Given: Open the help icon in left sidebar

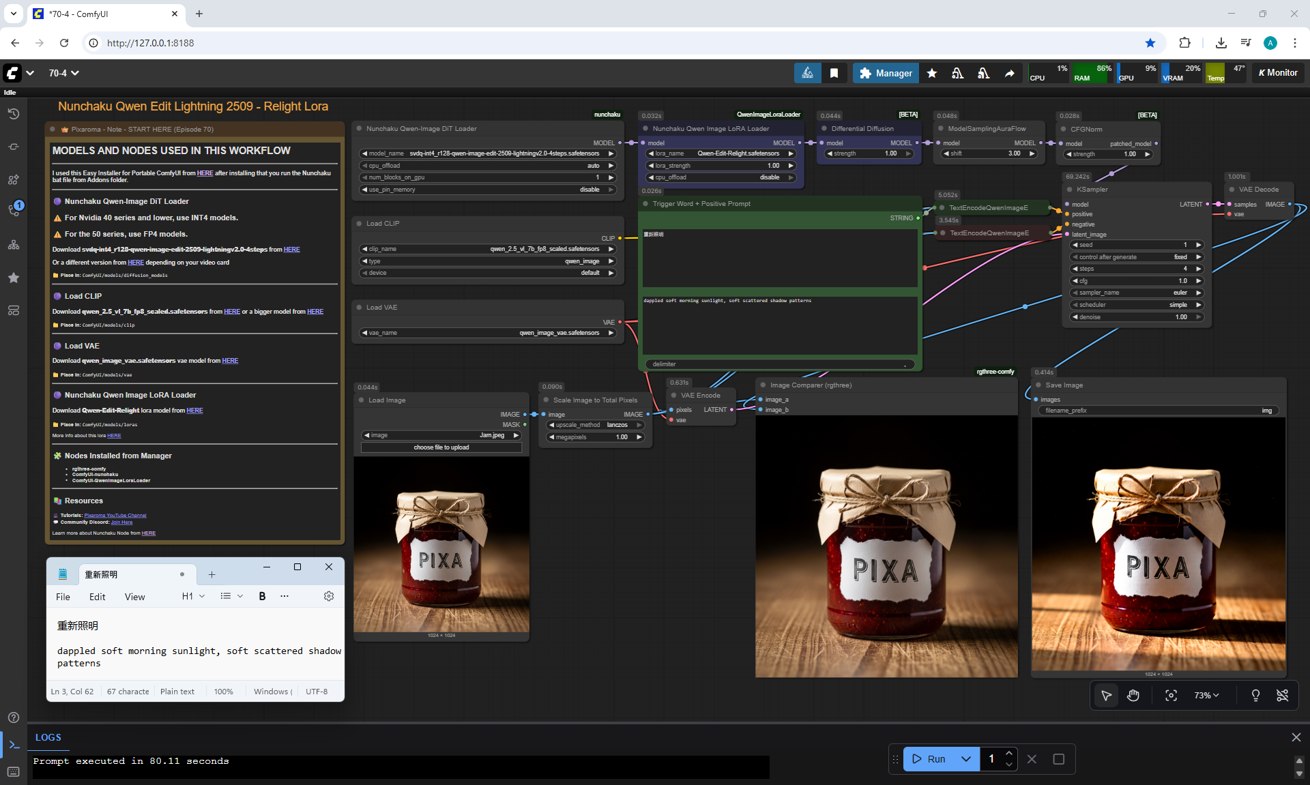Looking at the screenshot, I should [14, 717].
